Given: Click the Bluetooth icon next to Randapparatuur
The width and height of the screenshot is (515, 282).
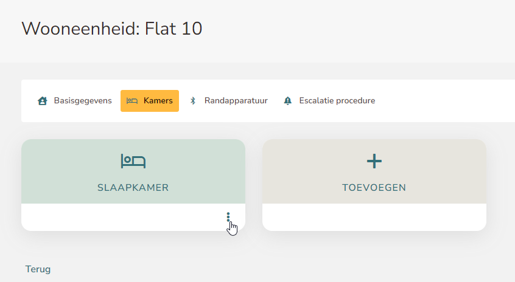Looking at the screenshot, I should [193, 101].
